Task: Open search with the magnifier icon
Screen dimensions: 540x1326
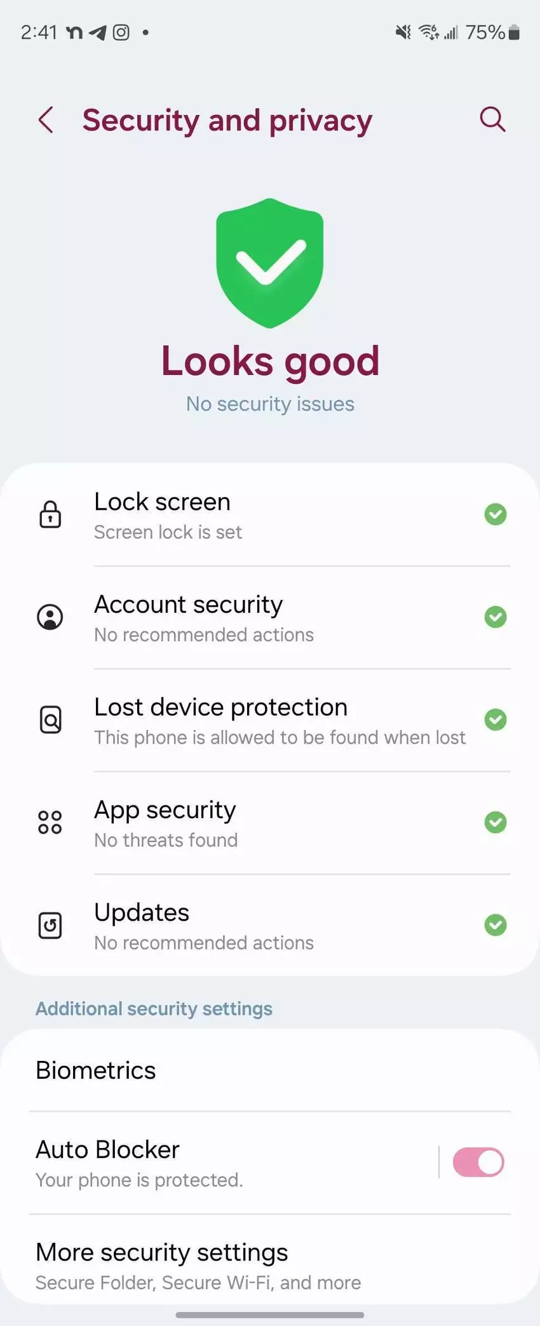Action: coord(492,119)
